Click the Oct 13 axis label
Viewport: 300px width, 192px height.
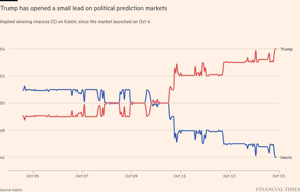(x=229, y=176)
